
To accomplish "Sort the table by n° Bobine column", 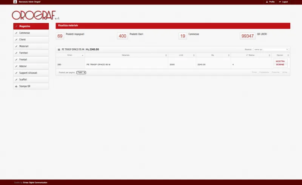I will pyautogui.click(x=251, y=55).
